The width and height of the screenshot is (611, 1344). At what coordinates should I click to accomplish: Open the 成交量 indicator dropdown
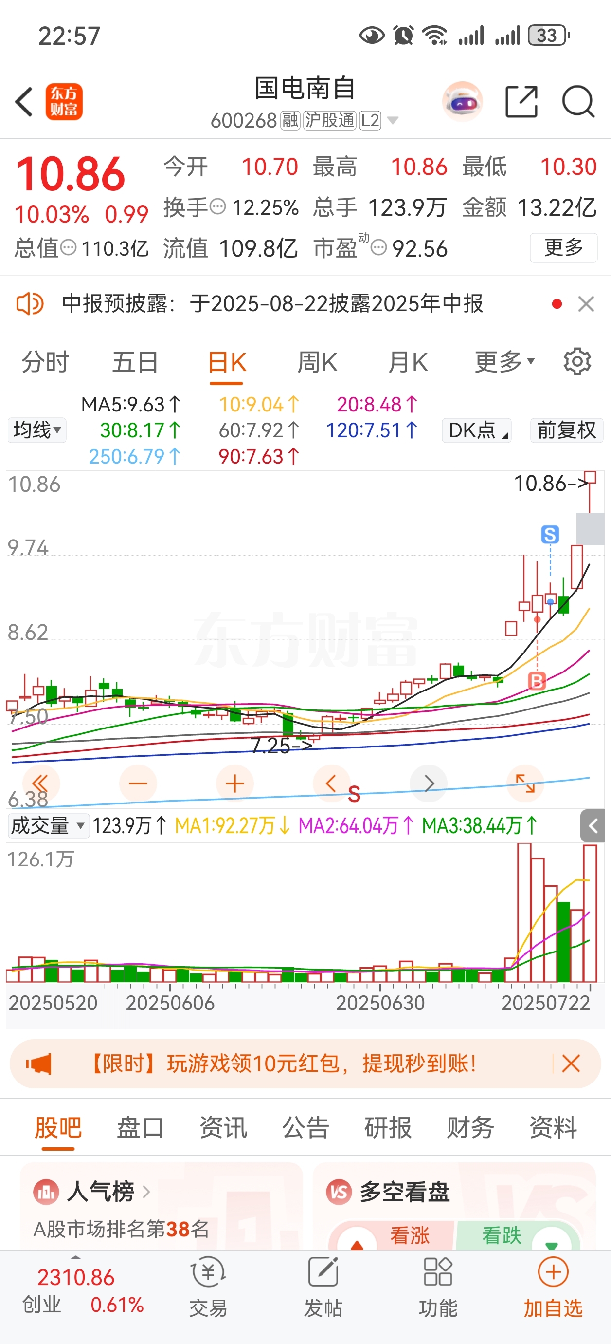[x=48, y=826]
